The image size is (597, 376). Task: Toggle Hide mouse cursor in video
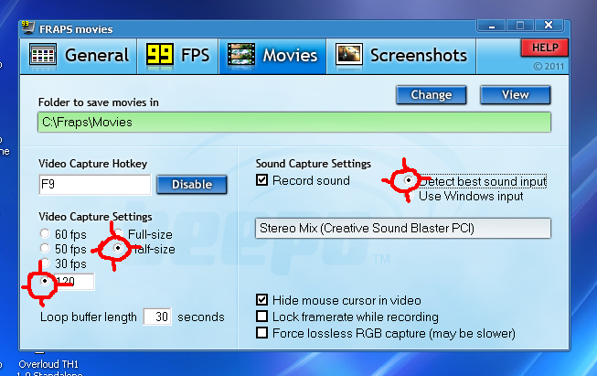262,300
